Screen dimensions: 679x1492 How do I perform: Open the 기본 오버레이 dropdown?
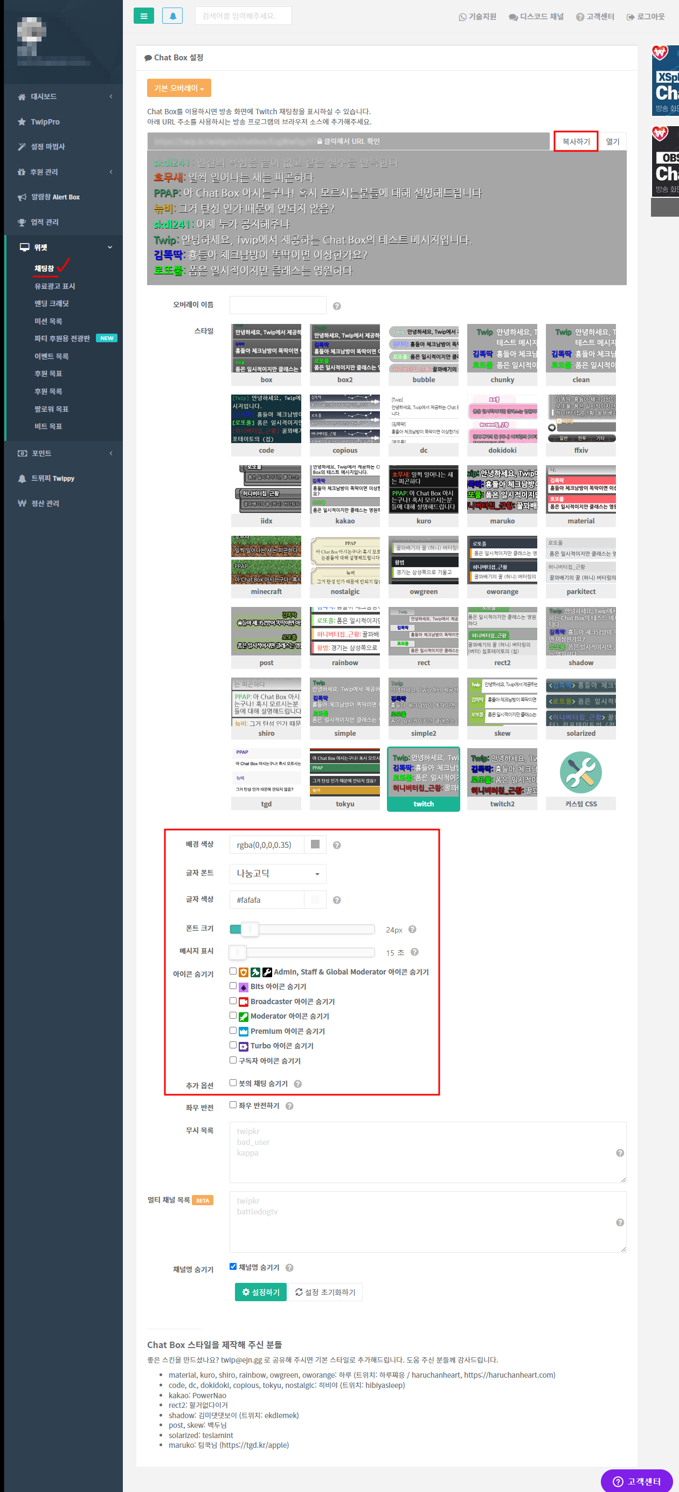click(179, 88)
